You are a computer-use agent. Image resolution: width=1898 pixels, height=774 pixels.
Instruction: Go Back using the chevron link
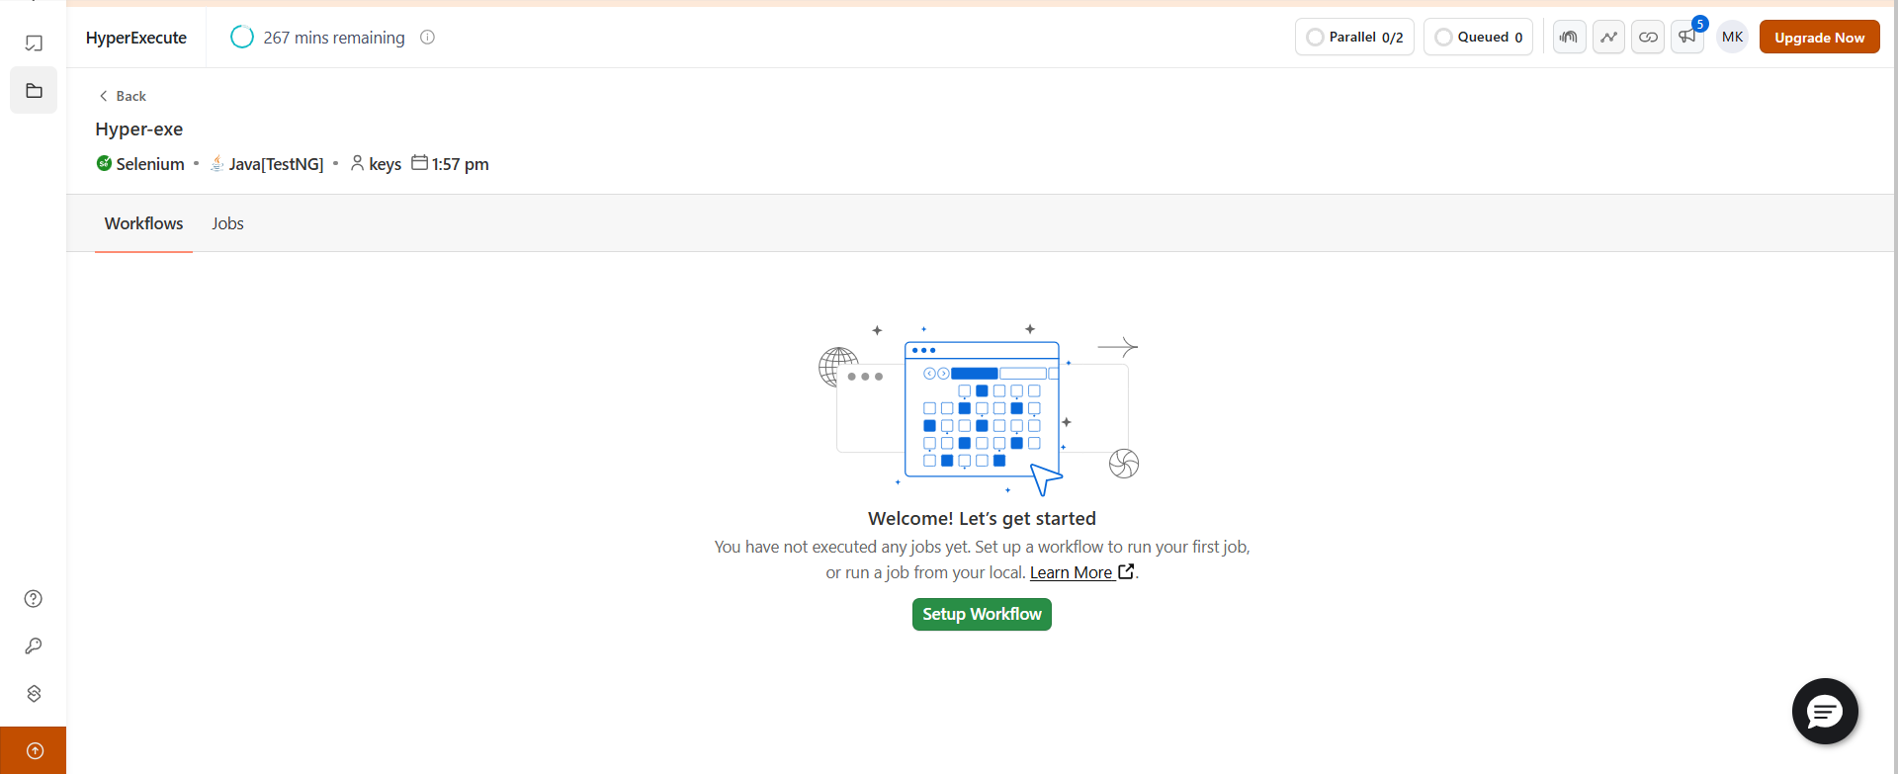click(123, 96)
